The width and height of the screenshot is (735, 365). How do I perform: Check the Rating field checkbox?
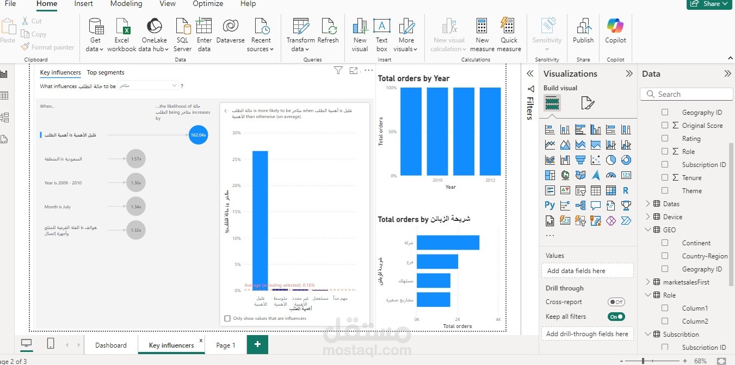665,138
